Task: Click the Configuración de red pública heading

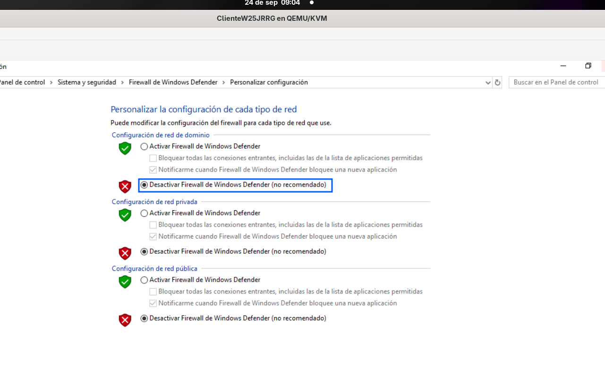Action: (154, 268)
